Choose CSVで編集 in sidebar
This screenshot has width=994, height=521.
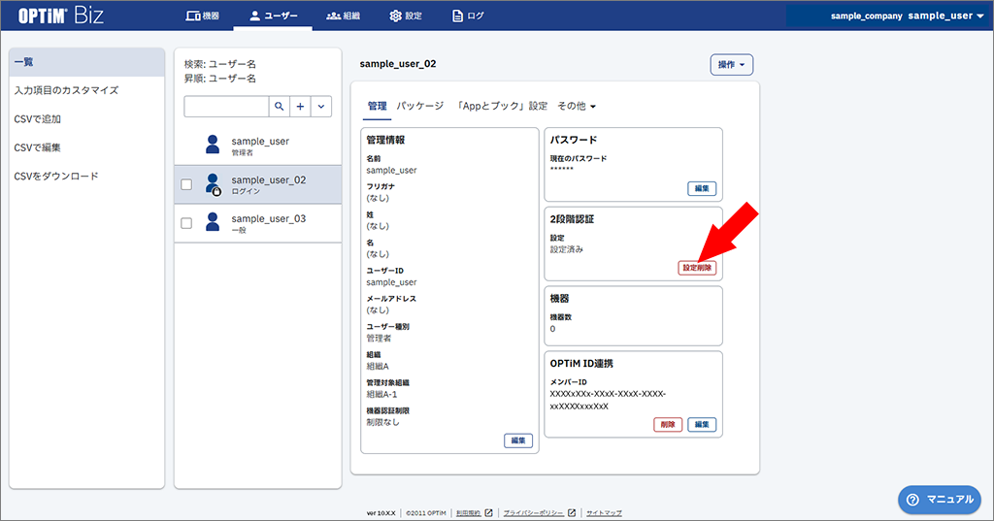[x=38, y=147]
